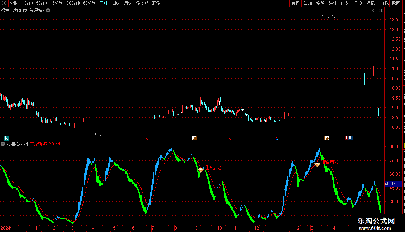Click the 榜 ranking marker icon
This screenshot has width=405, height=232.
(327, 138)
